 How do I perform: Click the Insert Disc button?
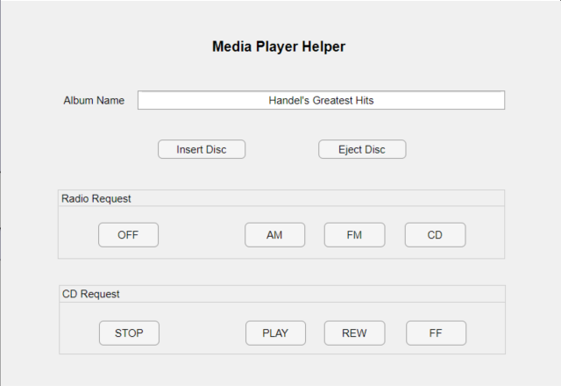coord(202,149)
